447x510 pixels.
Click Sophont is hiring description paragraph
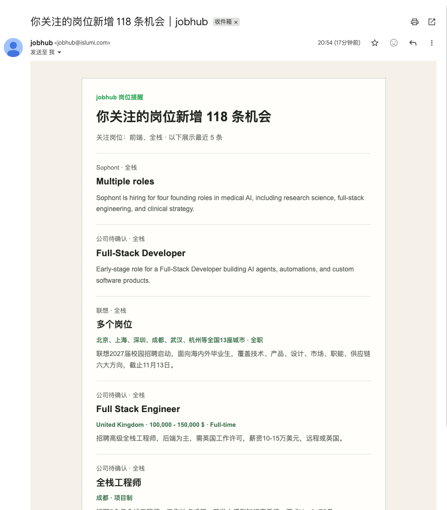coord(230,203)
